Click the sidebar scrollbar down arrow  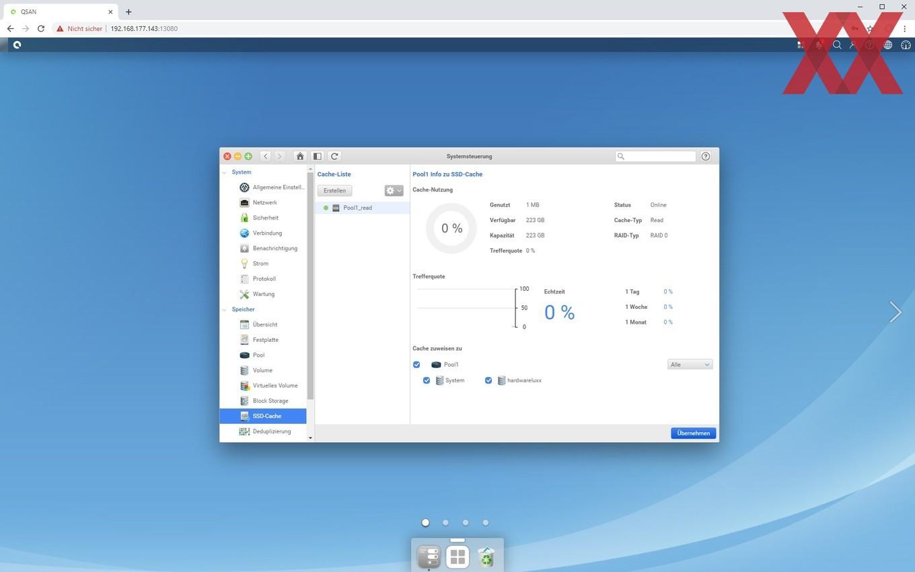point(310,438)
